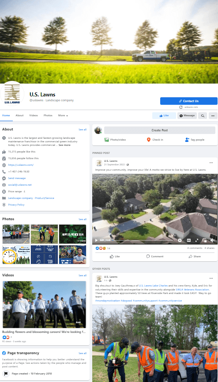Toggle mute on pinned video
Image resolution: width=218 pixels, height=382 pixels.
(212, 240)
